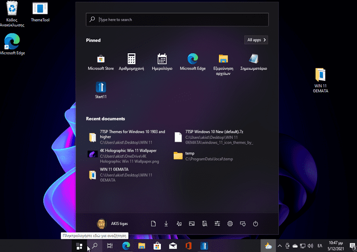Screen dimensions: 357x252
Task: Select Microsoft Edge desktop shortcut
Action: [12, 44]
